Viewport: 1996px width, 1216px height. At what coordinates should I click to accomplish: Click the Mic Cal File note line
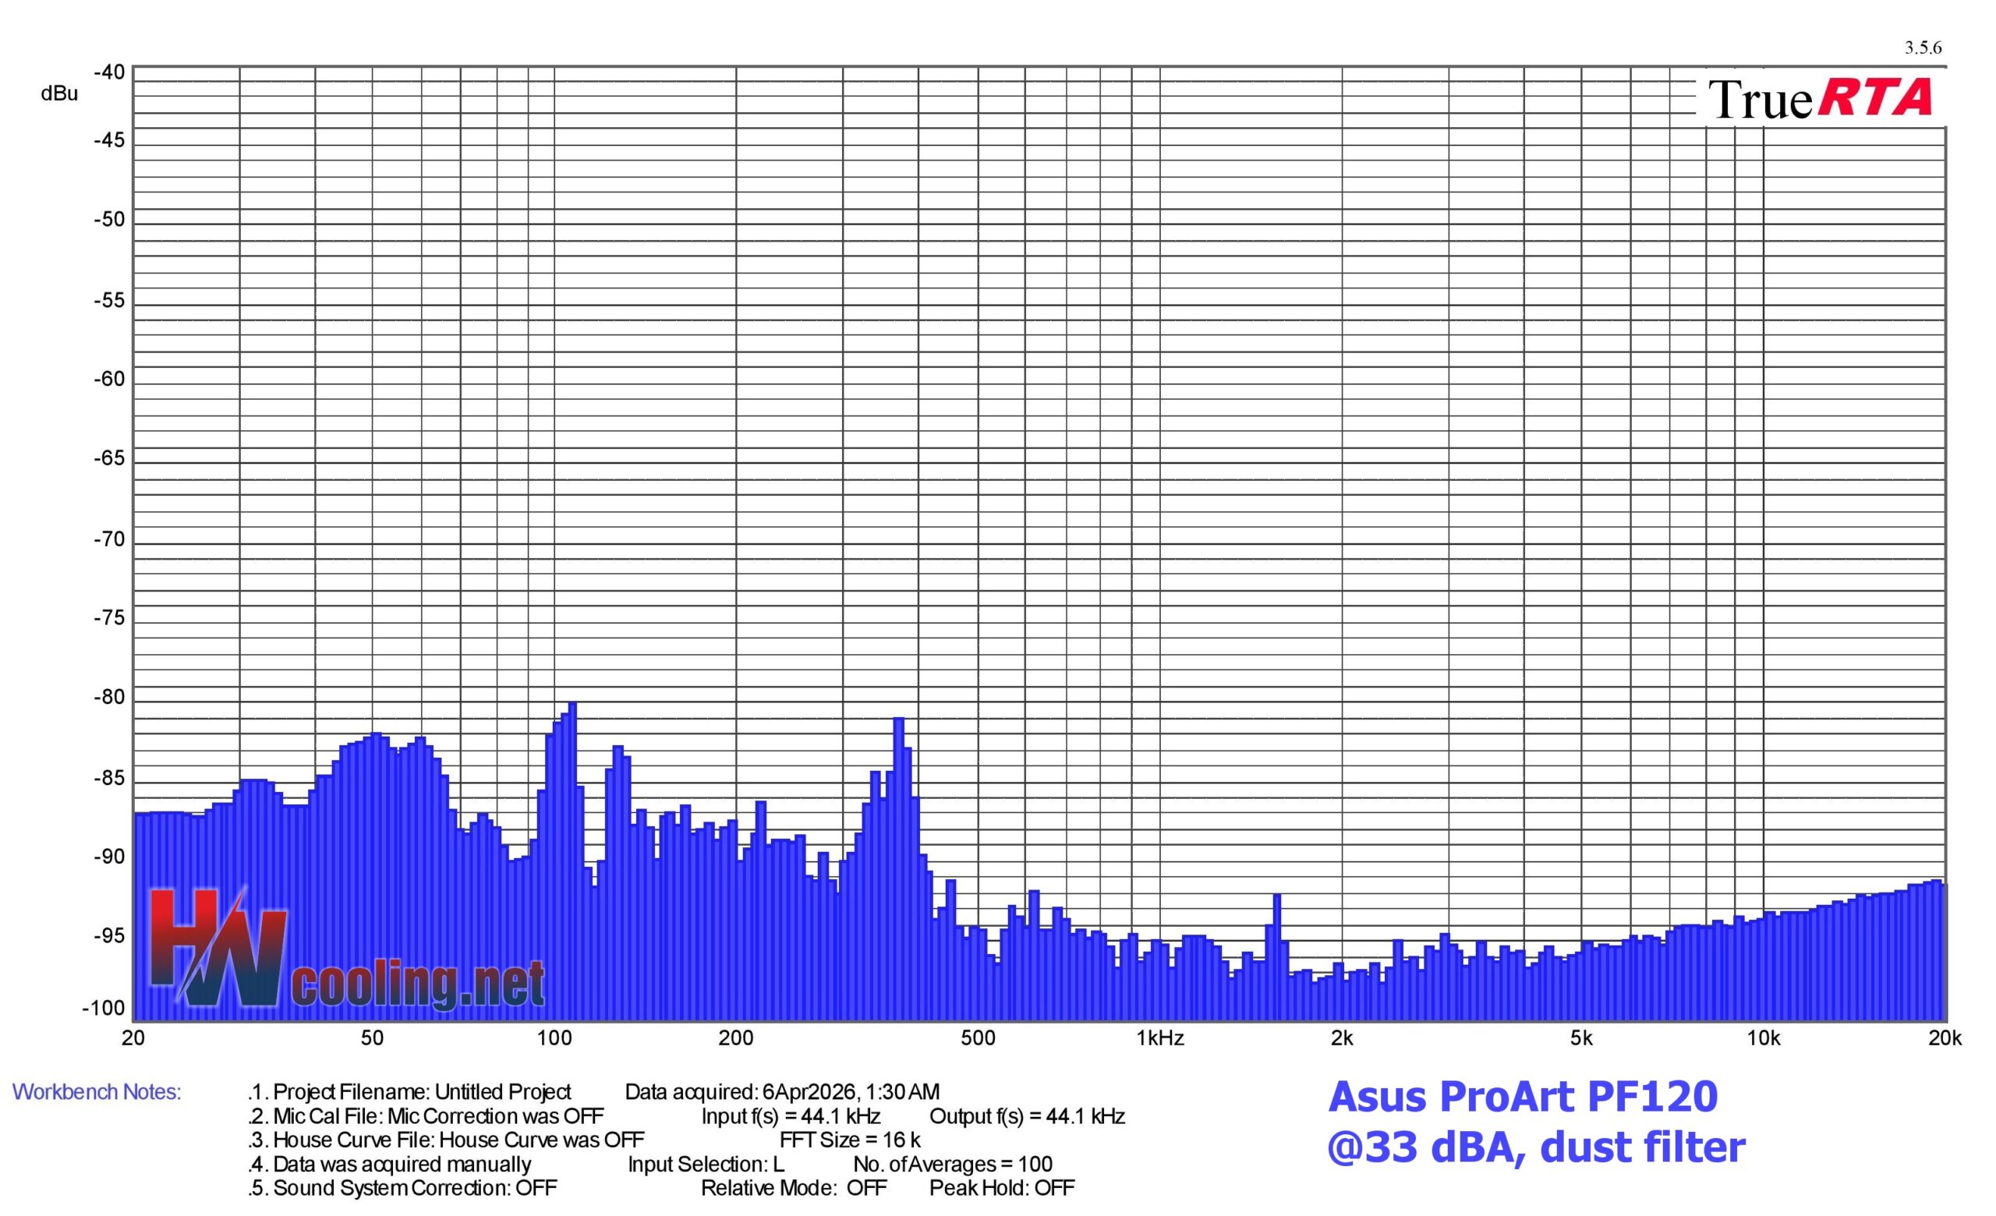coord(426,1116)
